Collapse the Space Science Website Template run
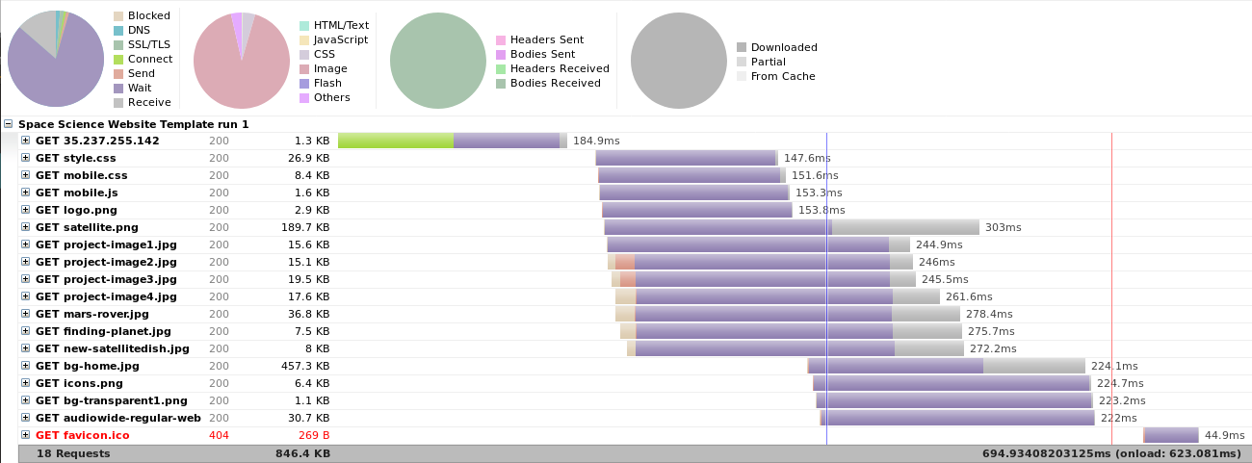Viewport: 1252px width, 463px height. coord(9,124)
